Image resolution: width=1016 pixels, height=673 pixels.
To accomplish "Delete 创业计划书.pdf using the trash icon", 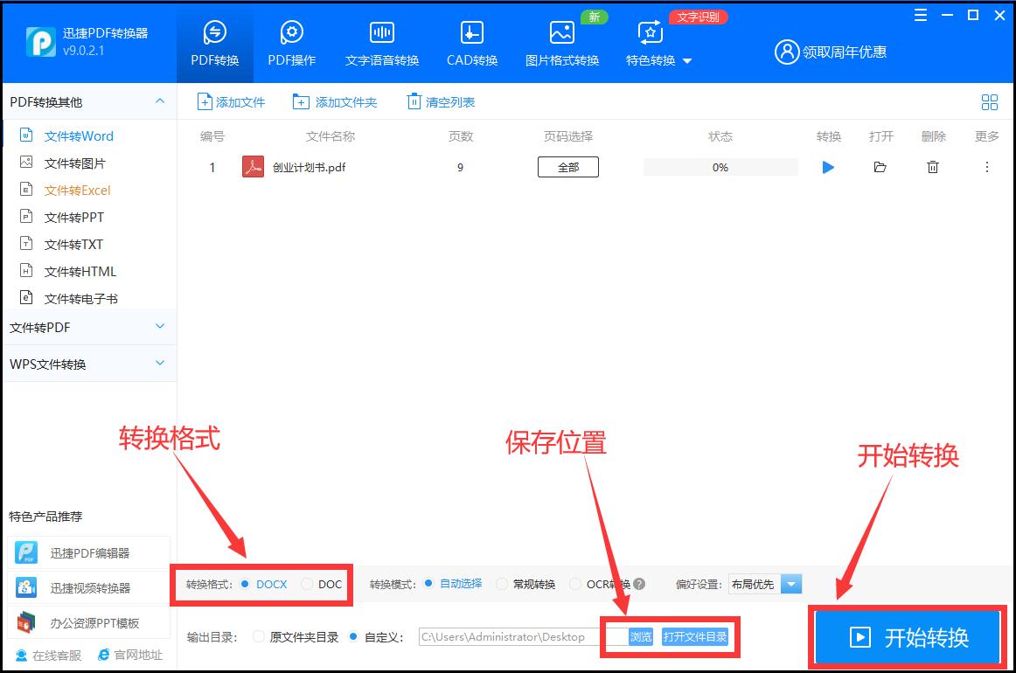I will [933, 167].
